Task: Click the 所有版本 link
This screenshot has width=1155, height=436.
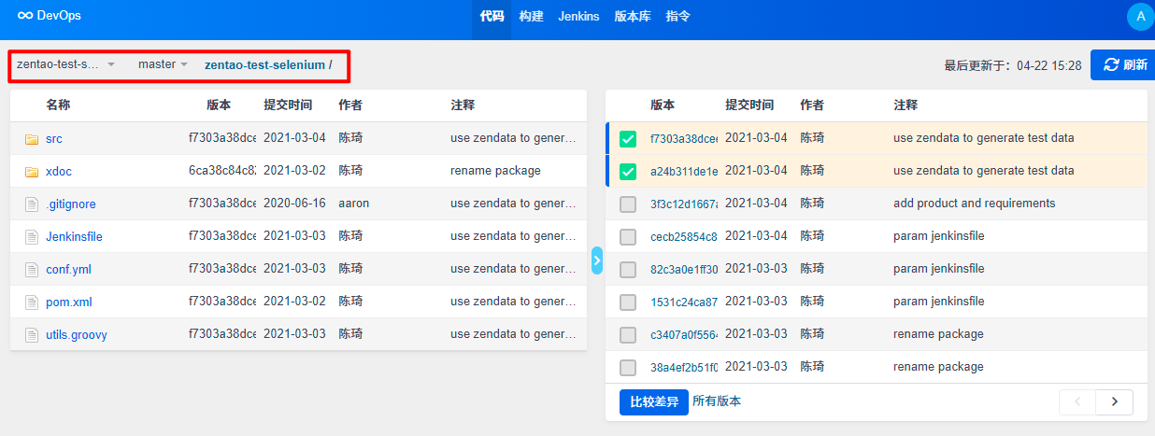Action: (717, 401)
